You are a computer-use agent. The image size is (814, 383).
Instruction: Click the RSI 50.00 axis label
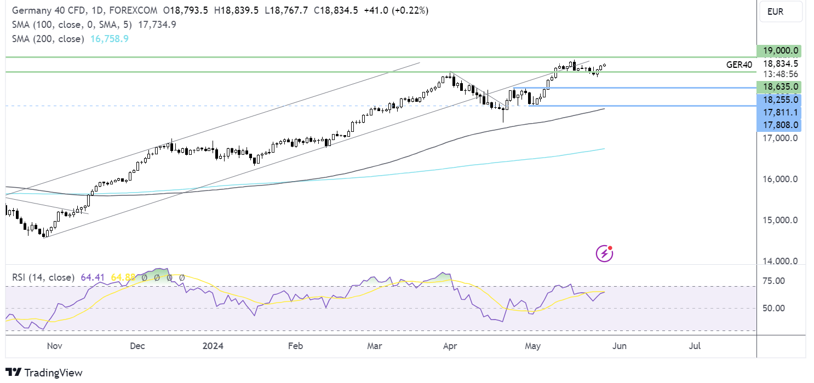point(773,308)
